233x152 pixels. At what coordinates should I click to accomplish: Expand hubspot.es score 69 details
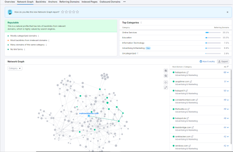(x=226, y=72)
